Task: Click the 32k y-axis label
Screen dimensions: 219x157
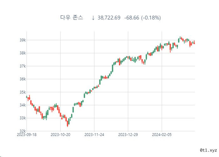Action: click(x=23, y=131)
